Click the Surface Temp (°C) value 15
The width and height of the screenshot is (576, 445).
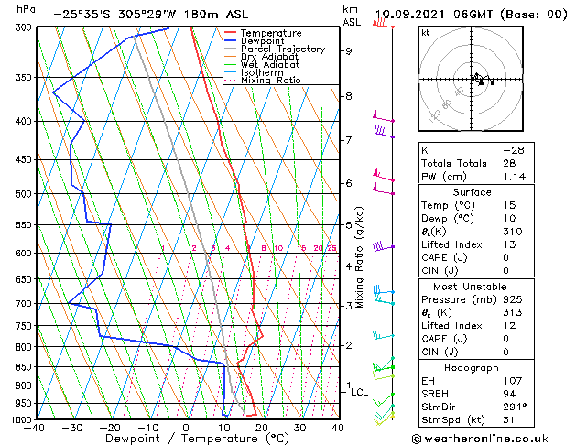509,205
